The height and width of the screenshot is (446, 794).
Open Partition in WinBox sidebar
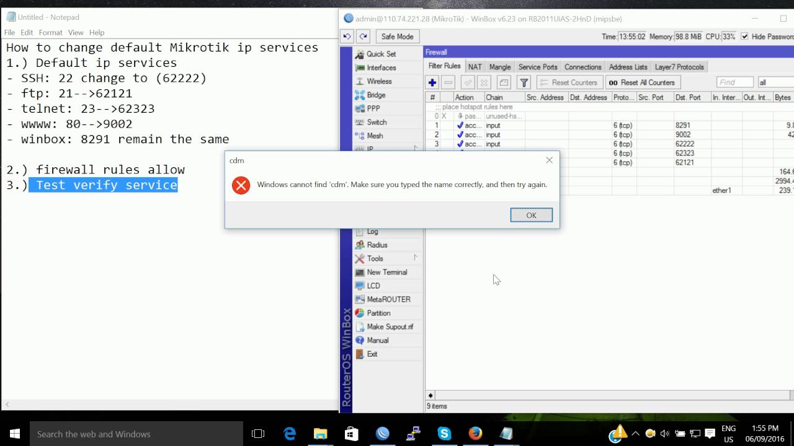pos(378,313)
